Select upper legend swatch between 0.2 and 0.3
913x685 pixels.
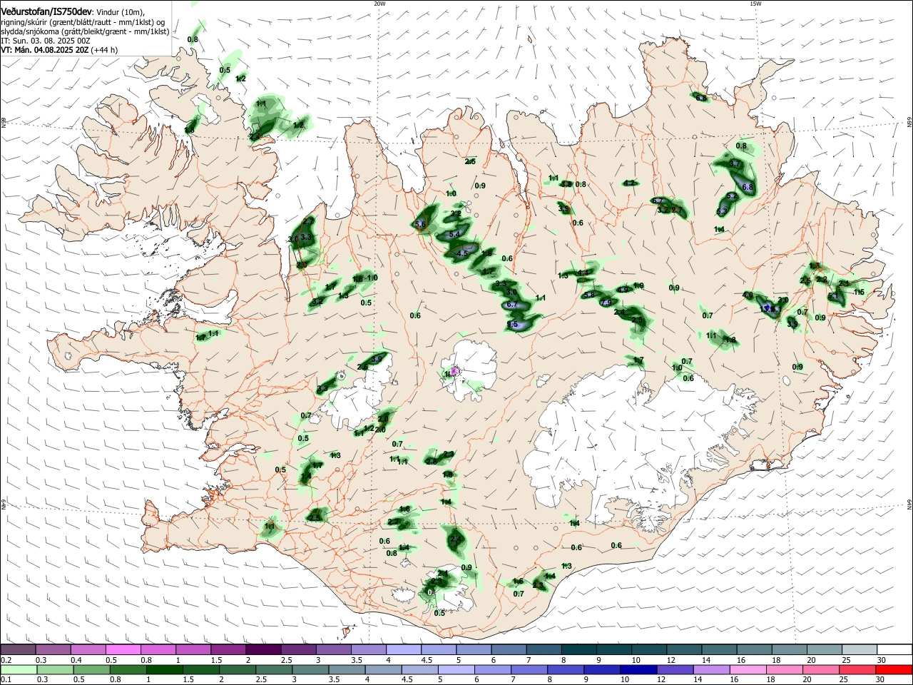(x=18, y=650)
